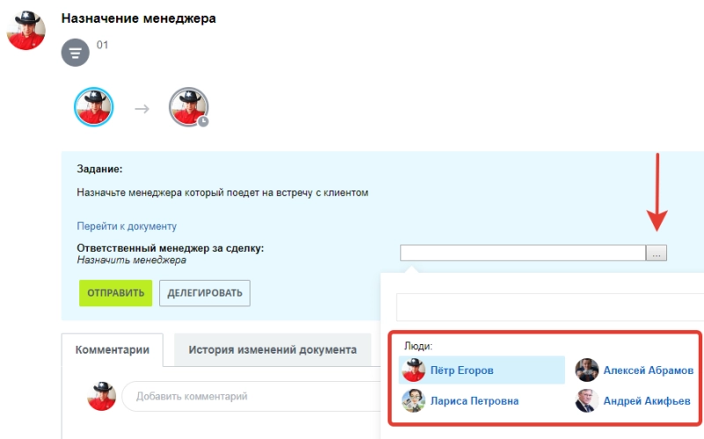Choose Пётр Егоров from the people list
This screenshot has height=439, width=704.
tap(461, 370)
